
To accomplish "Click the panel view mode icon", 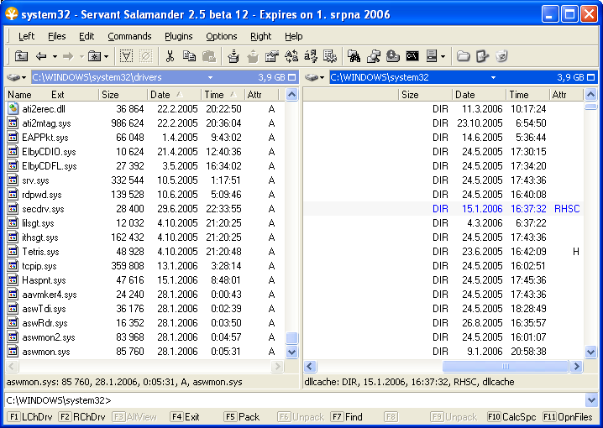I will pyautogui.click(x=432, y=56).
